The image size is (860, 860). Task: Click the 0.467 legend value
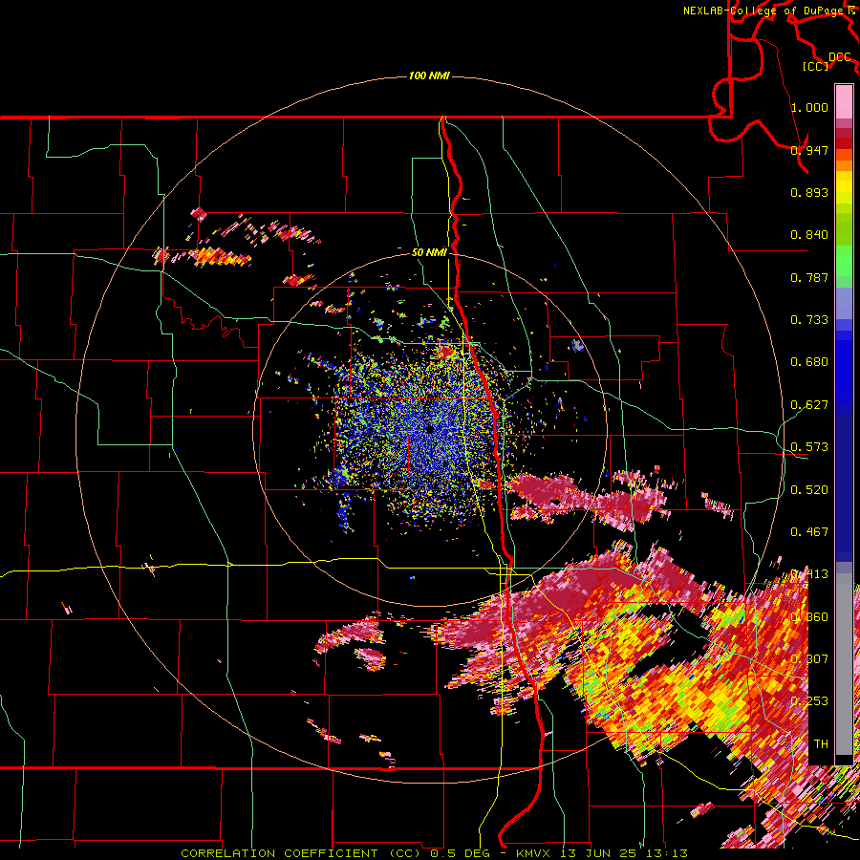809,532
